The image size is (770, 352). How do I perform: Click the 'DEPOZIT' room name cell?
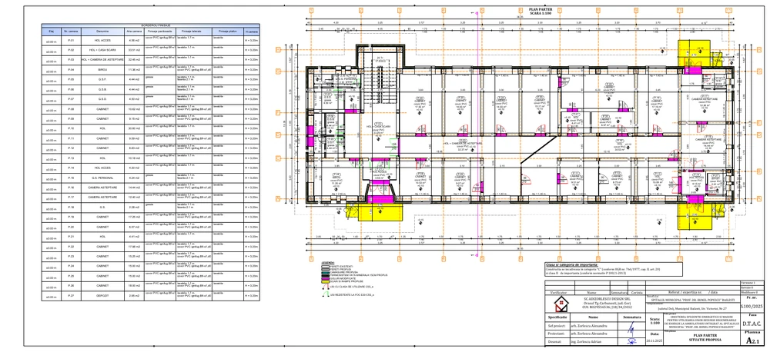(x=102, y=296)
